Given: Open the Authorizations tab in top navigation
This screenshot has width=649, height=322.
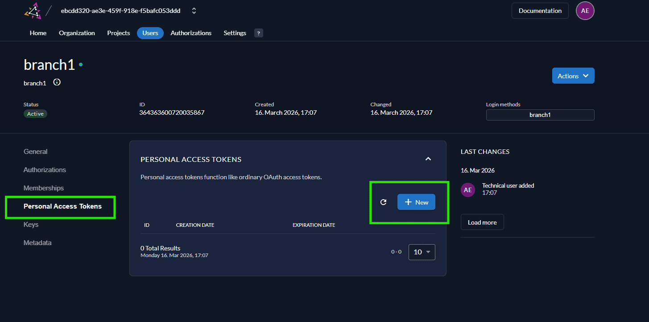Looking at the screenshot, I should pos(191,32).
